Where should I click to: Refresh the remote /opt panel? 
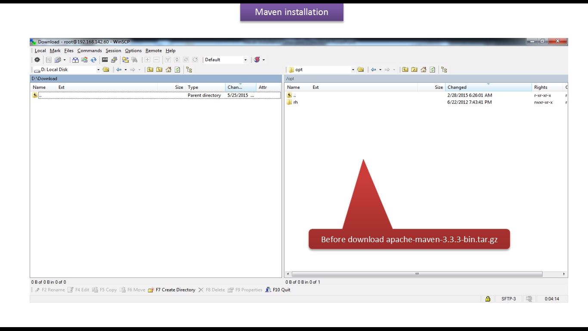point(433,70)
